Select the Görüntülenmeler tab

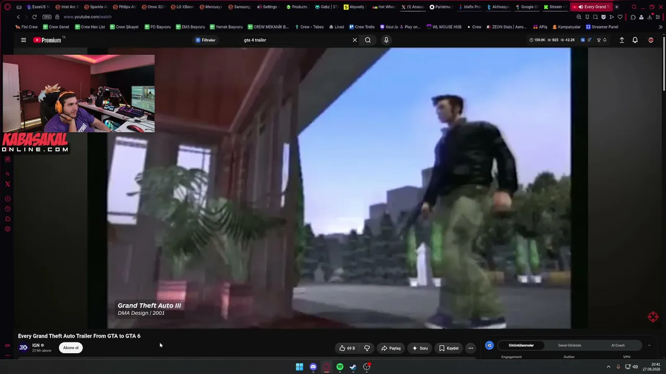521,345
